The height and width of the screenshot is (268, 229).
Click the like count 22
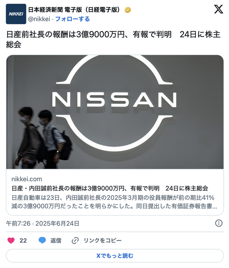click(x=23, y=241)
